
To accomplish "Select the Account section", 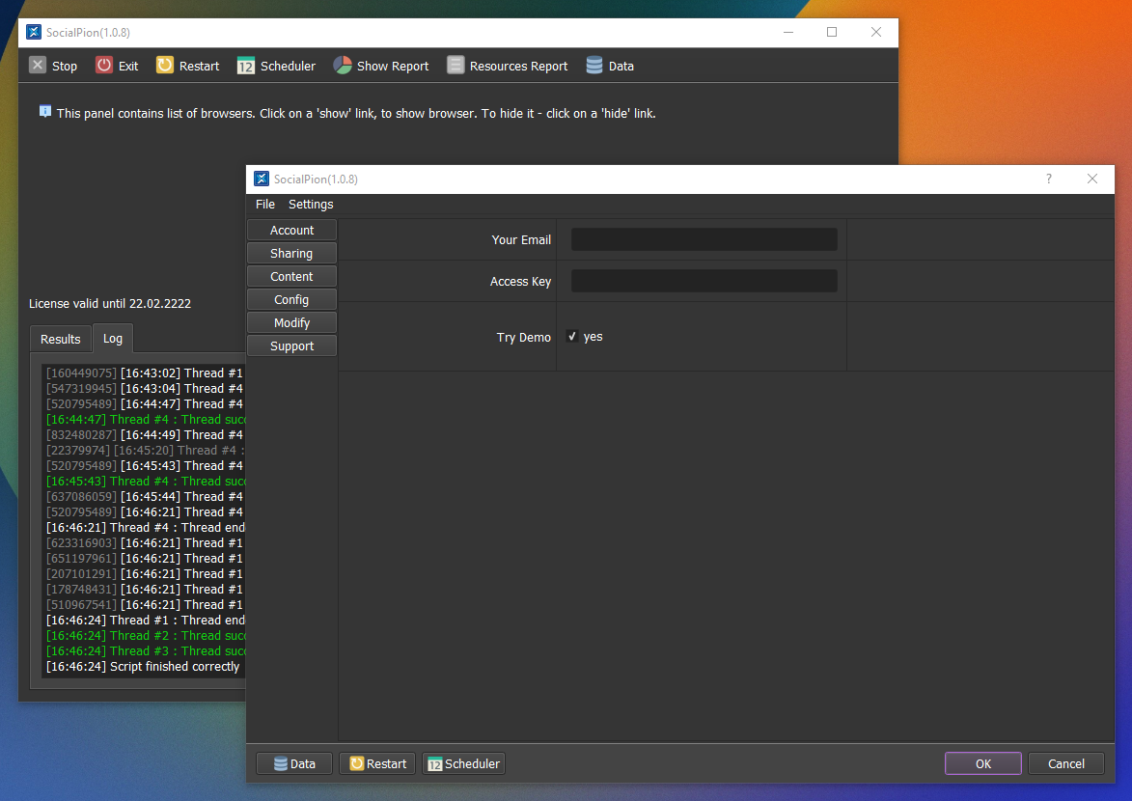I will coord(291,230).
